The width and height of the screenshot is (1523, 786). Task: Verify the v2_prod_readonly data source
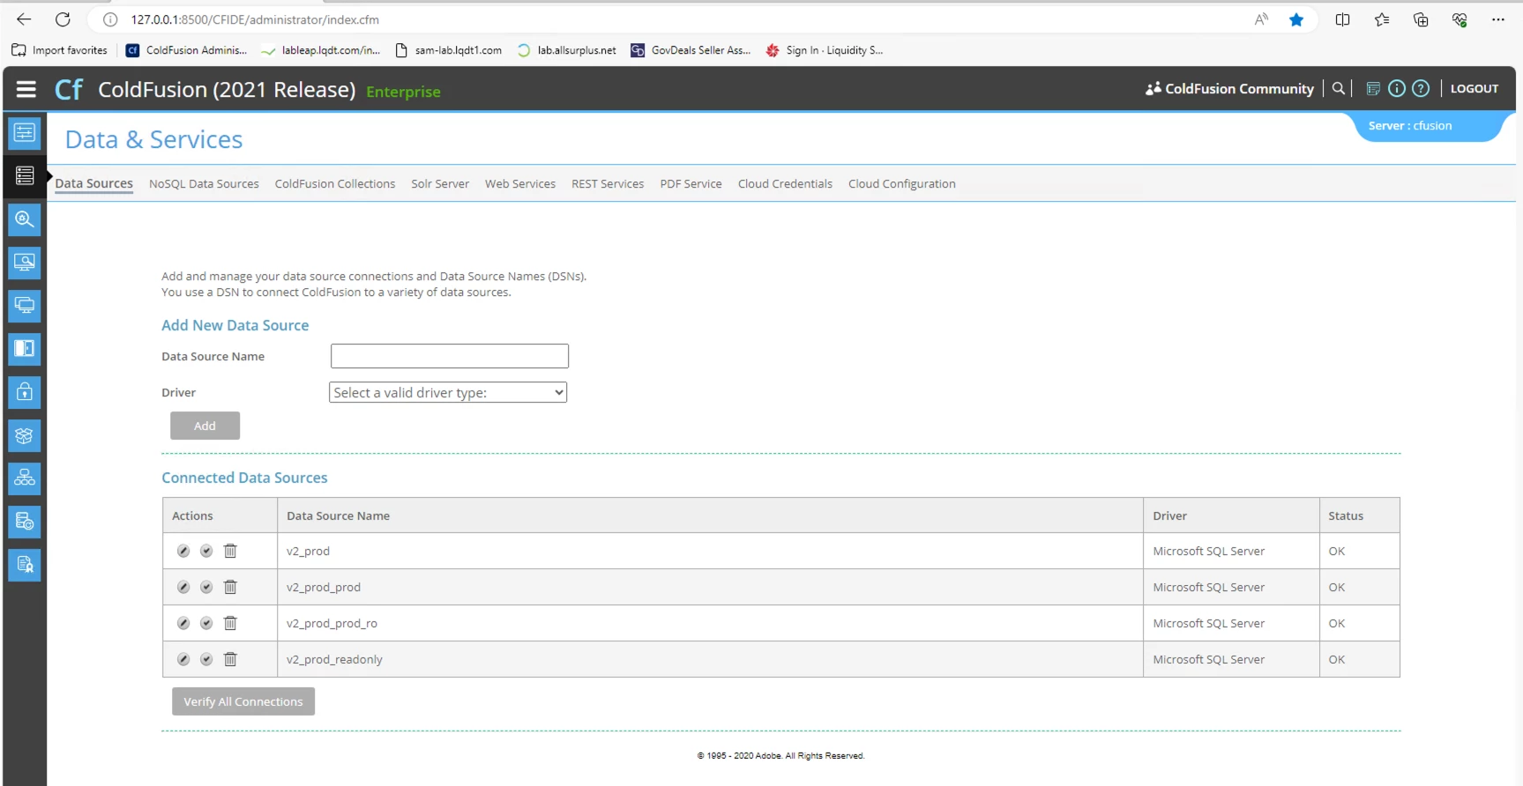[x=206, y=659]
